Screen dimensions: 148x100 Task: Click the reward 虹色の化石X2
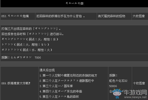118,81
